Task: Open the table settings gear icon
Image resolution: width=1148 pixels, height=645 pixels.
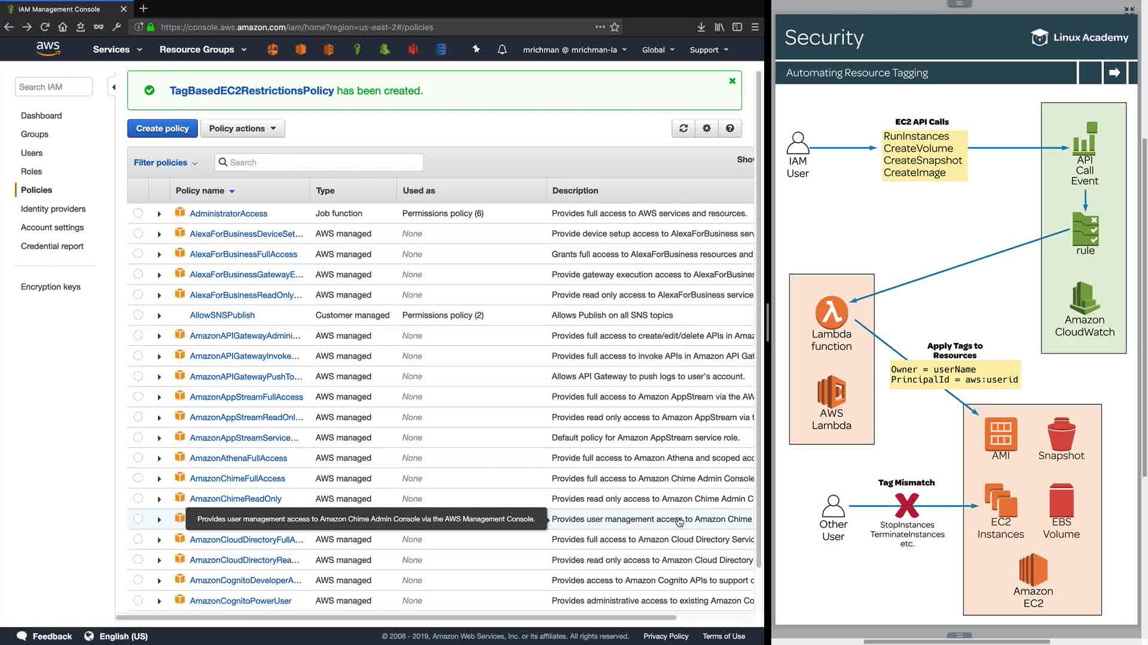Action: tap(707, 128)
